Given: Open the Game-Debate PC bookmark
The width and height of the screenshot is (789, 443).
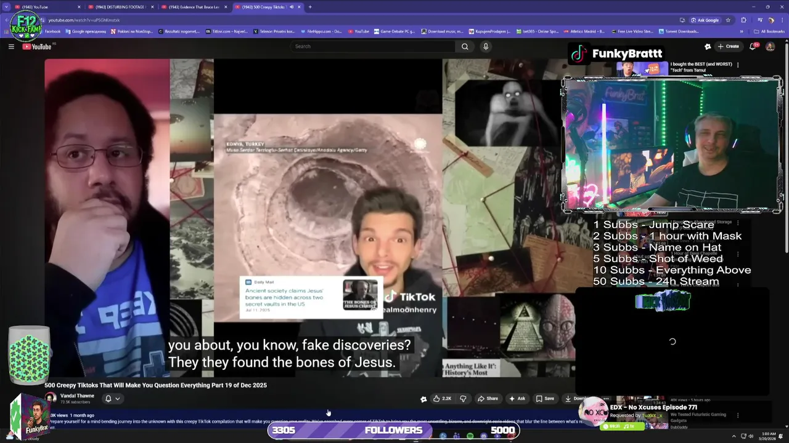Looking at the screenshot, I should 394,31.
